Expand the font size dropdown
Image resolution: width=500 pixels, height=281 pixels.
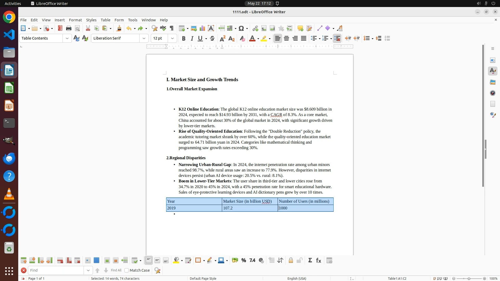[x=172, y=38]
